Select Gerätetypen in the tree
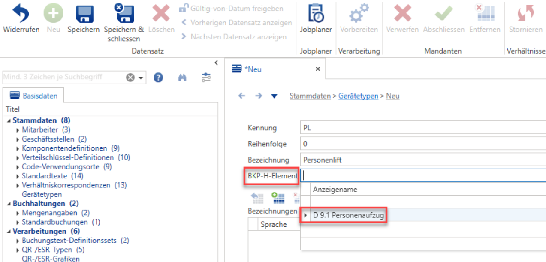 click(x=42, y=194)
